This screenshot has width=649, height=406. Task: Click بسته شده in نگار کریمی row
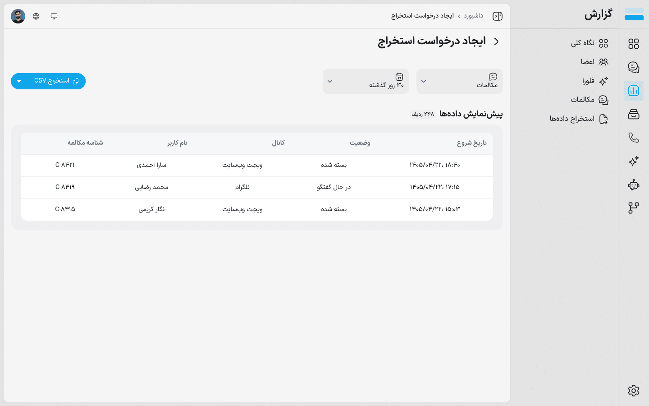tap(334, 209)
